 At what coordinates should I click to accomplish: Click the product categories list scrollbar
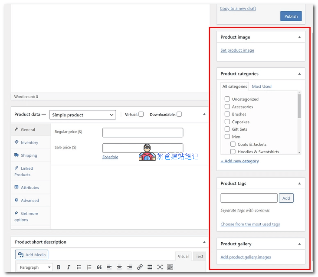point(299,106)
